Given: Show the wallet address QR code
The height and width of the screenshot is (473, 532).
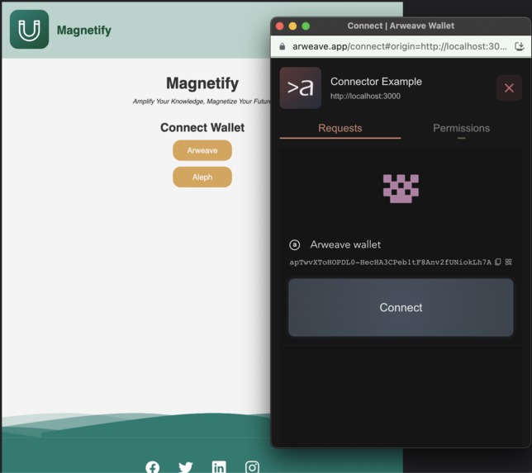Looking at the screenshot, I should pyautogui.click(x=508, y=262).
